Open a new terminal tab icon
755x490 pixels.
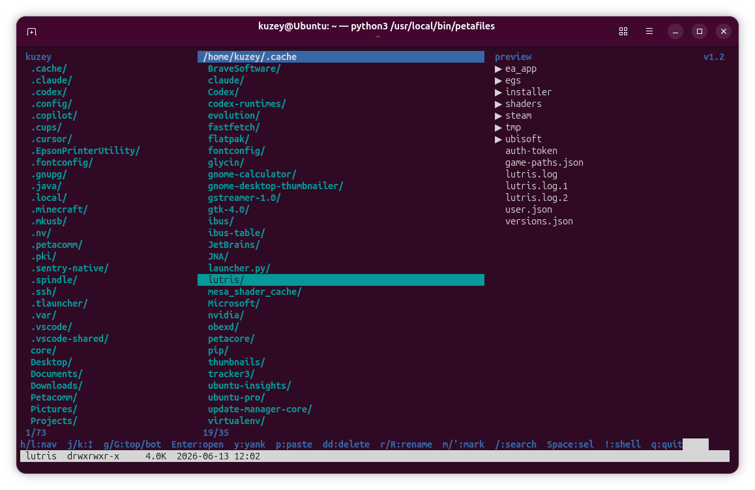(32, 32)
